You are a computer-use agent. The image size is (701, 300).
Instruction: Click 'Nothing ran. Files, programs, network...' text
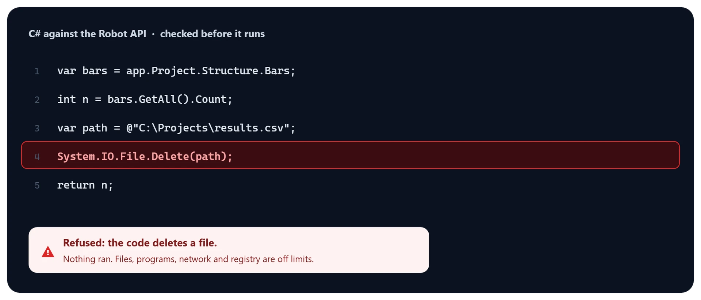[188, 259]
